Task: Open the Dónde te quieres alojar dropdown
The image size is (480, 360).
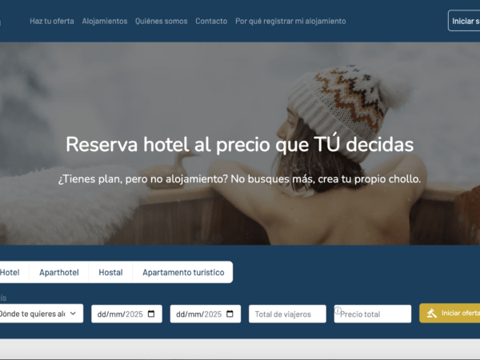Action: 40,314
